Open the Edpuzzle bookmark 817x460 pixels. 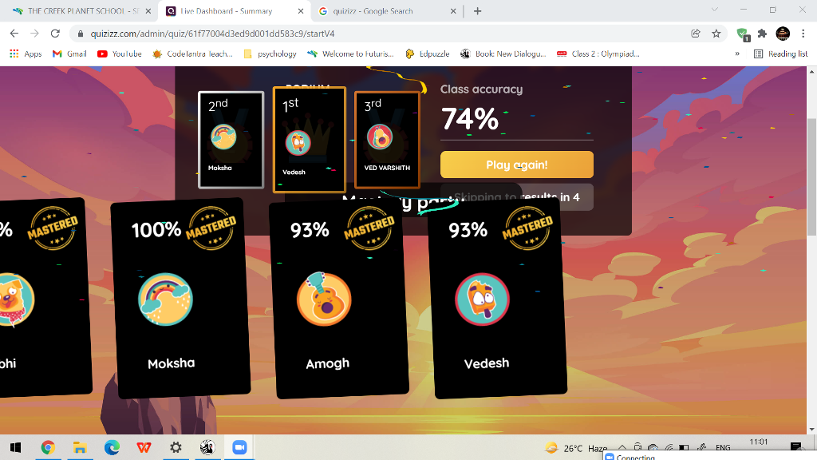tap(428, 54)
